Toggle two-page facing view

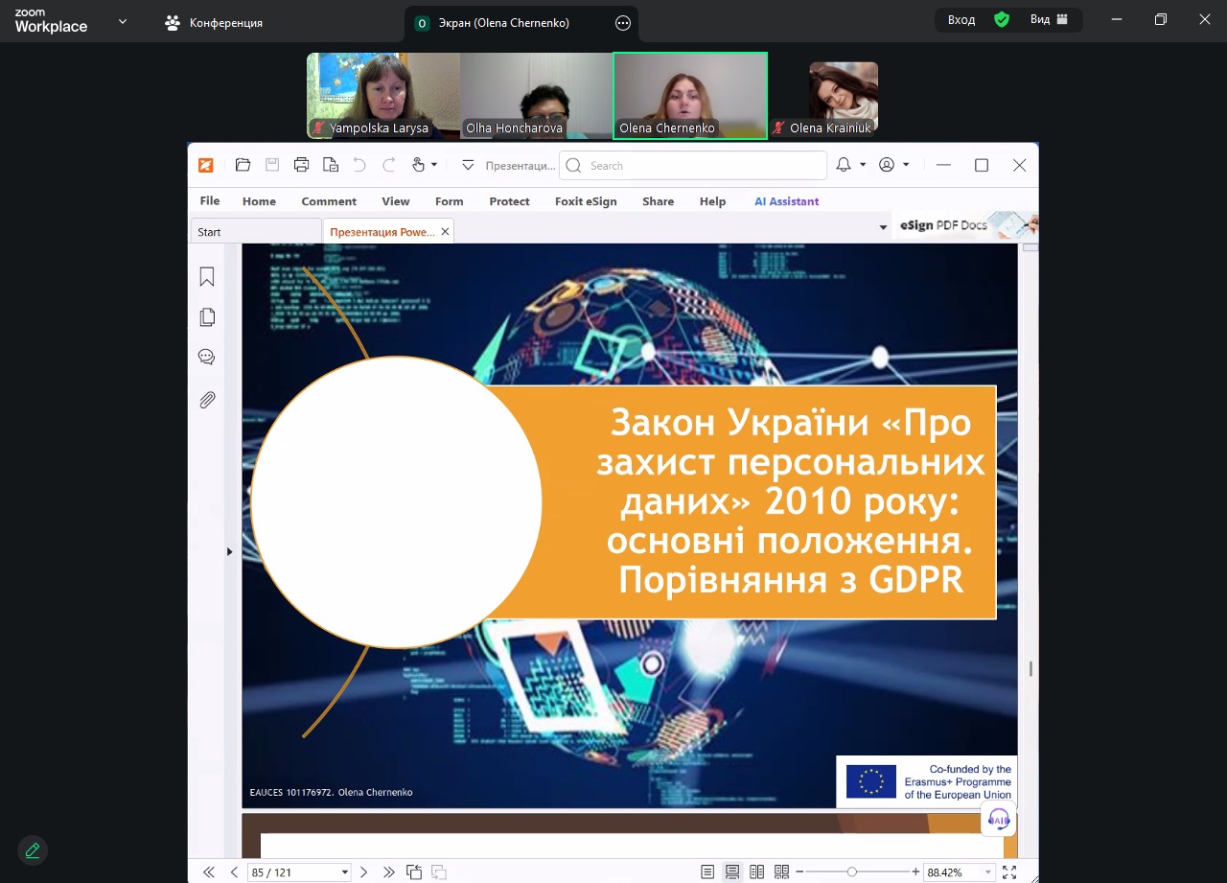click(x=757, y=871)
